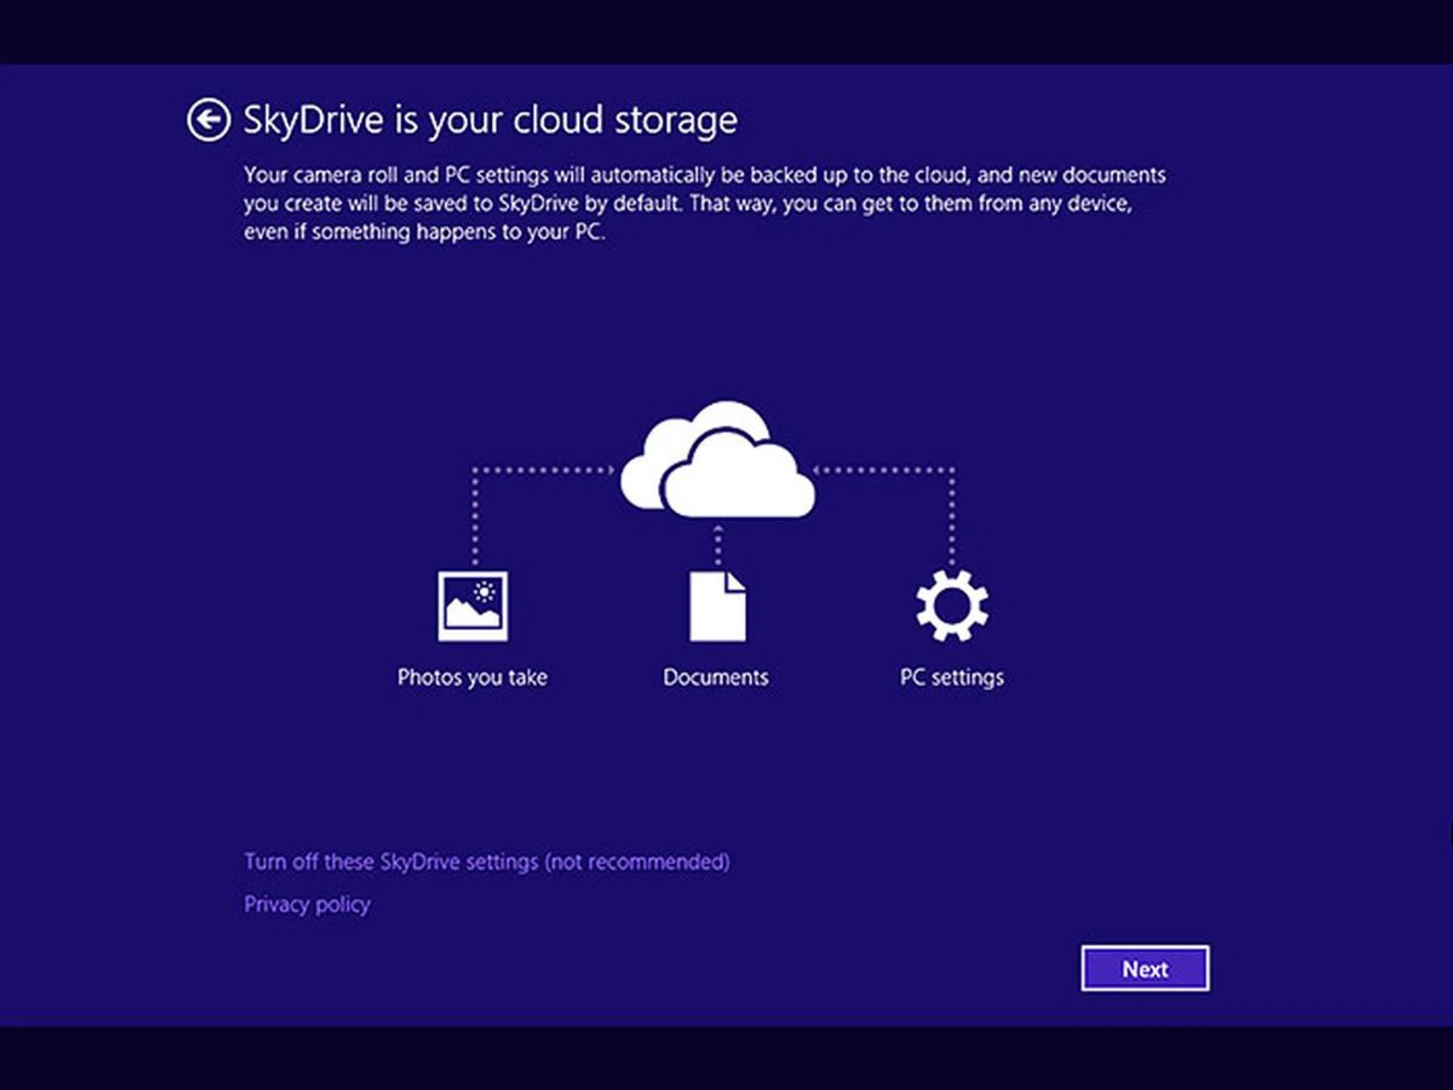Click 'even if something happens to your PC' text
The image size is (1453, 1090).
pyautogui.click(x=424, y=232)
